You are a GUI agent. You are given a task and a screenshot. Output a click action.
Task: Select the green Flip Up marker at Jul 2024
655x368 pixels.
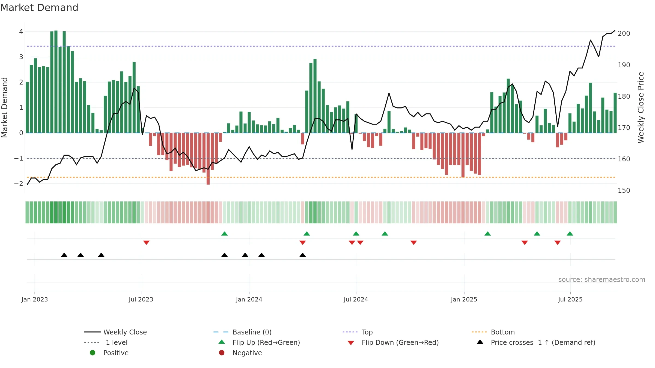click(x=356, y=234)
